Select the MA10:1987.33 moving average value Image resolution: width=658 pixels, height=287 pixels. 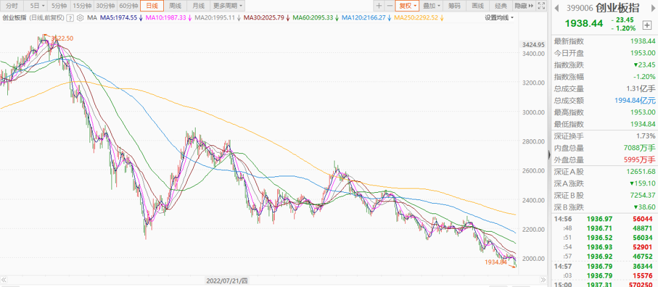click(167, 18)
